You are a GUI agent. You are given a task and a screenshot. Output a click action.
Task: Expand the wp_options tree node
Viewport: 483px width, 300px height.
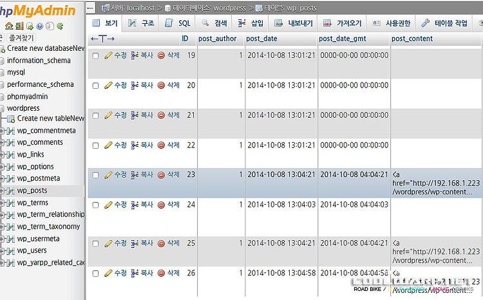pyautogui.click(x=2, y=167)
